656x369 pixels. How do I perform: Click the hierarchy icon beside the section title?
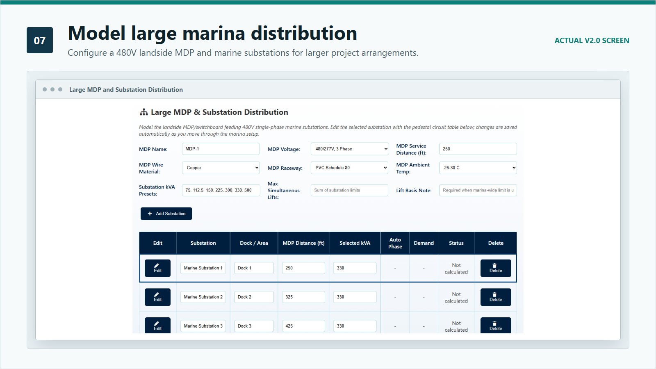pyautogui.click(x=144, y=112)
